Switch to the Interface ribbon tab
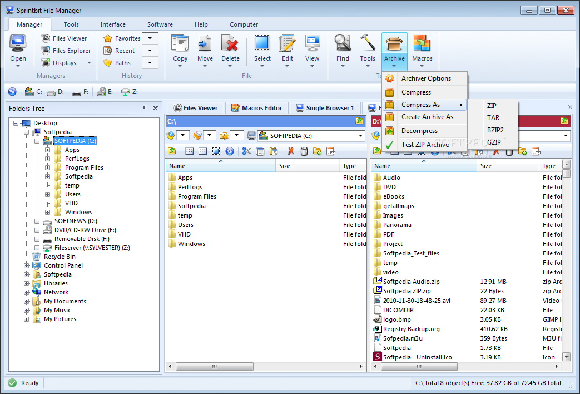 113,24
